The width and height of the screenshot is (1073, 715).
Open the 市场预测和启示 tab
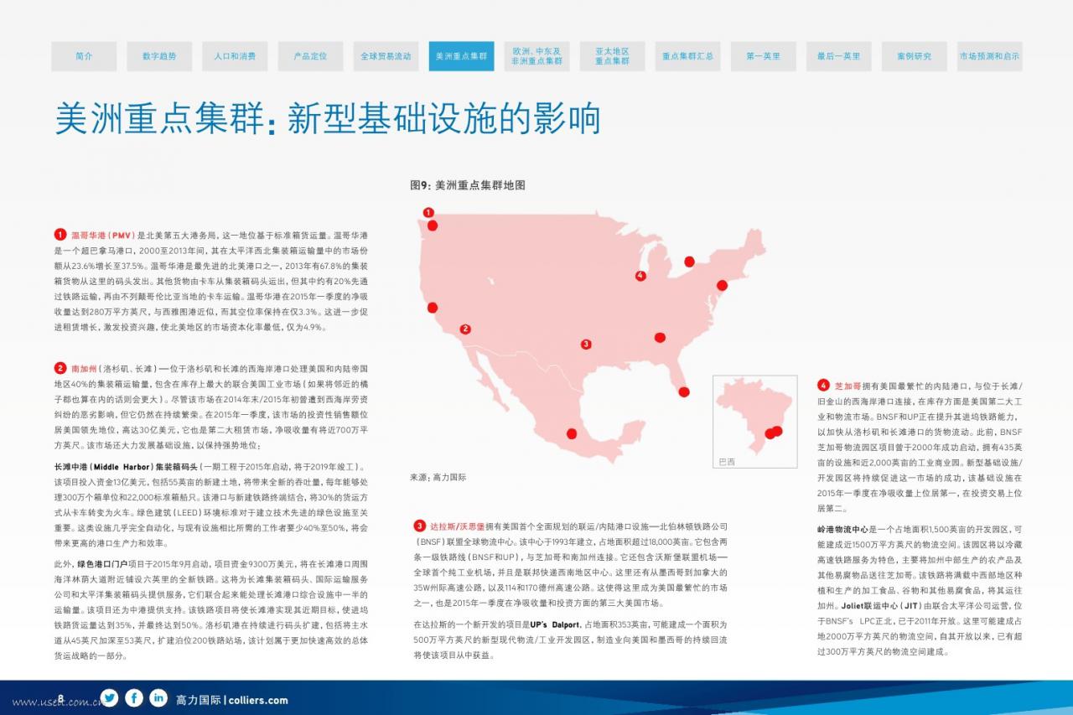click(x=989, y=56)
